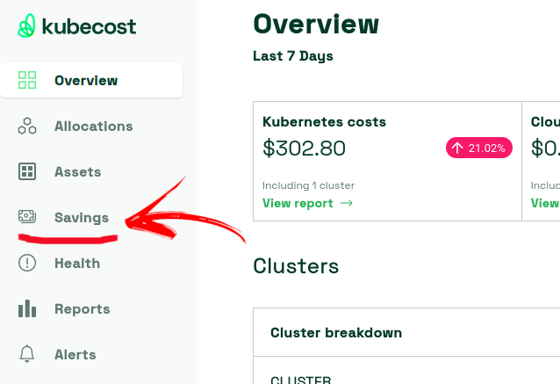560x384 pixels.
Task: Open Savings using the cash bills icon
Action: click(27, 217)
